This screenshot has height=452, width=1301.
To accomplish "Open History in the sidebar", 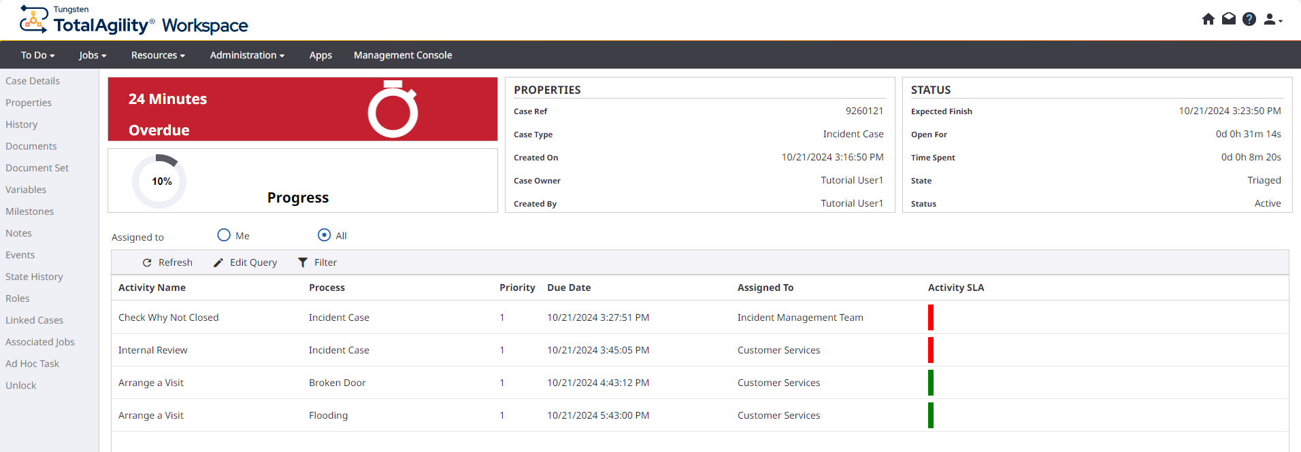I will click(22, 124).
